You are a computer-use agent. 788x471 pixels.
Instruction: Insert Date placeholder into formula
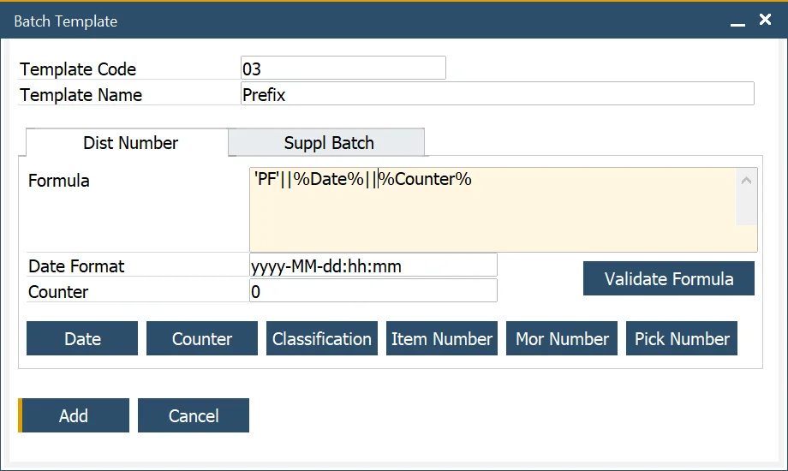[82, 338]
